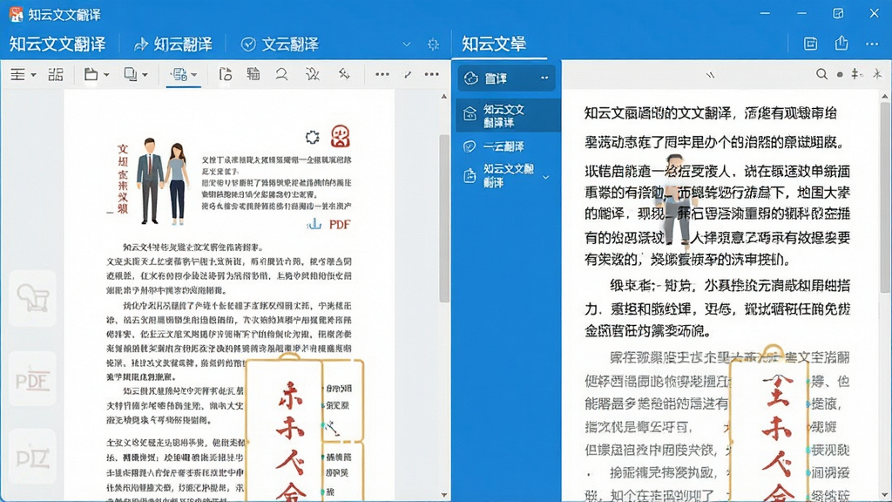Open the last three-dots menu in the left toolbar
The height and width of the screenshot is (502, 892).
coord(432,74)
